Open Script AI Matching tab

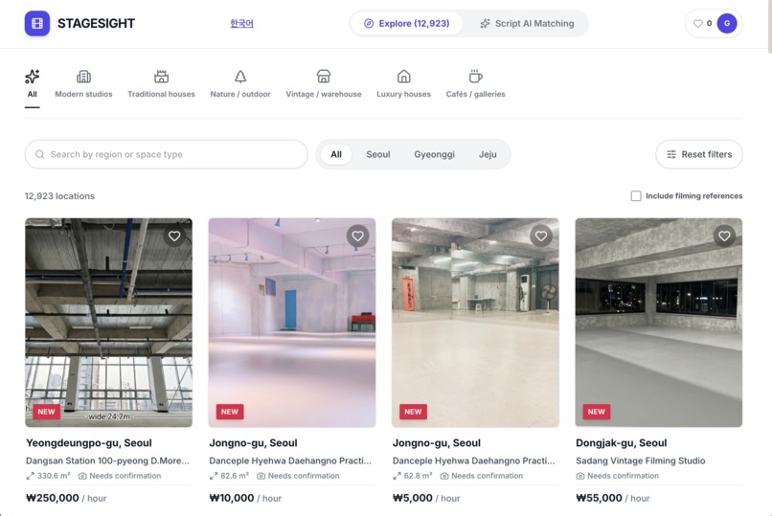click(x=527, y=23)
